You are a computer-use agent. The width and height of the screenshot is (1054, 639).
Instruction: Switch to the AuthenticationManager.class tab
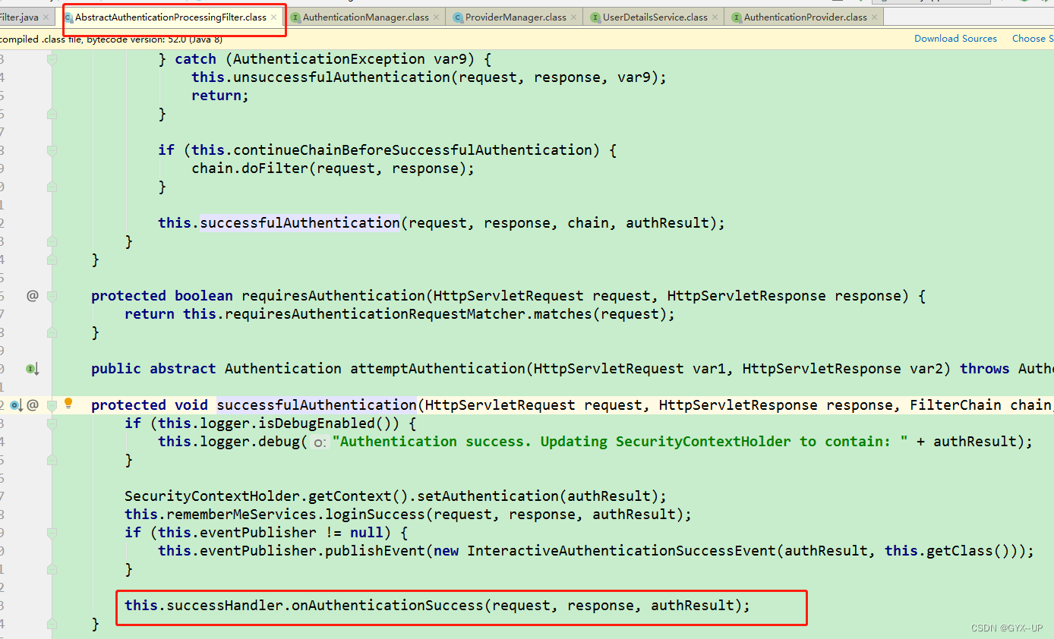pos(365,17)
